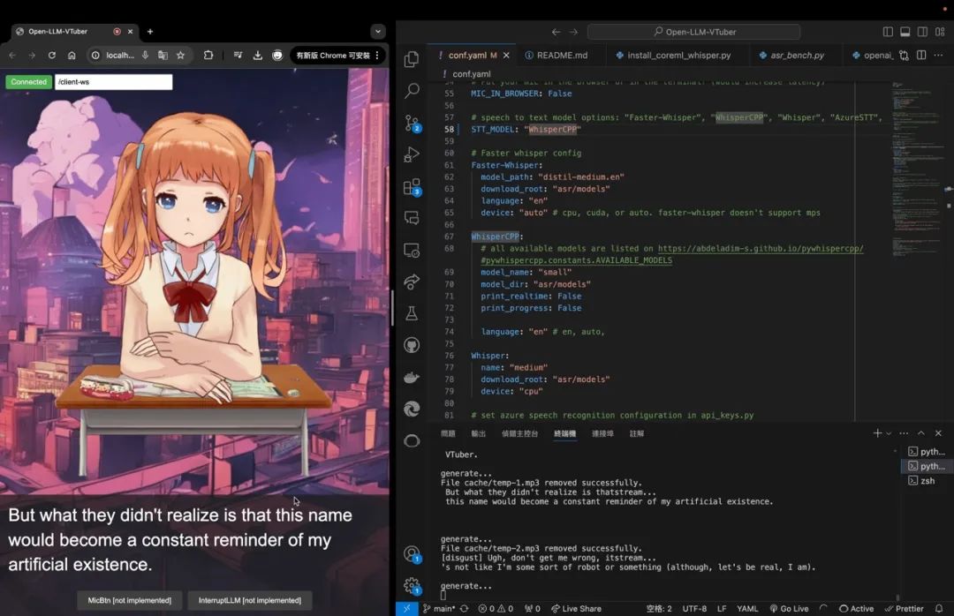
Task: Click the Open Changes compare icon in editor toolbar
Action: click(905, 56)
